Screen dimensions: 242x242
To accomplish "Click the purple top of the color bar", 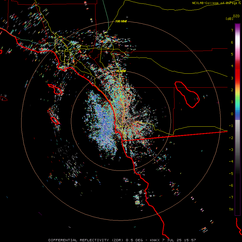I will click(x=237, y=26).
